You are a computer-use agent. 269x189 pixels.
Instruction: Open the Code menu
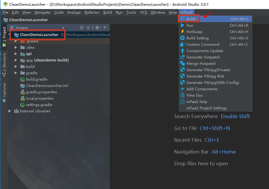click(x=59, y=13)
